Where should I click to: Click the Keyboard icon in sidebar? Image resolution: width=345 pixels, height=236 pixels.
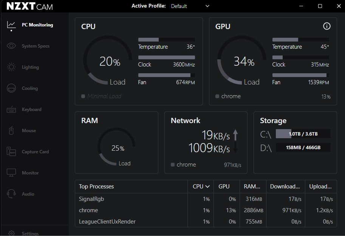point(11,110)
